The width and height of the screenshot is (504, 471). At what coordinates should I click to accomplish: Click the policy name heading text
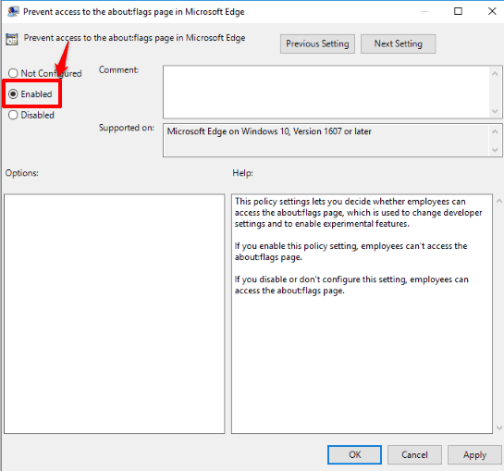[134, 38]
